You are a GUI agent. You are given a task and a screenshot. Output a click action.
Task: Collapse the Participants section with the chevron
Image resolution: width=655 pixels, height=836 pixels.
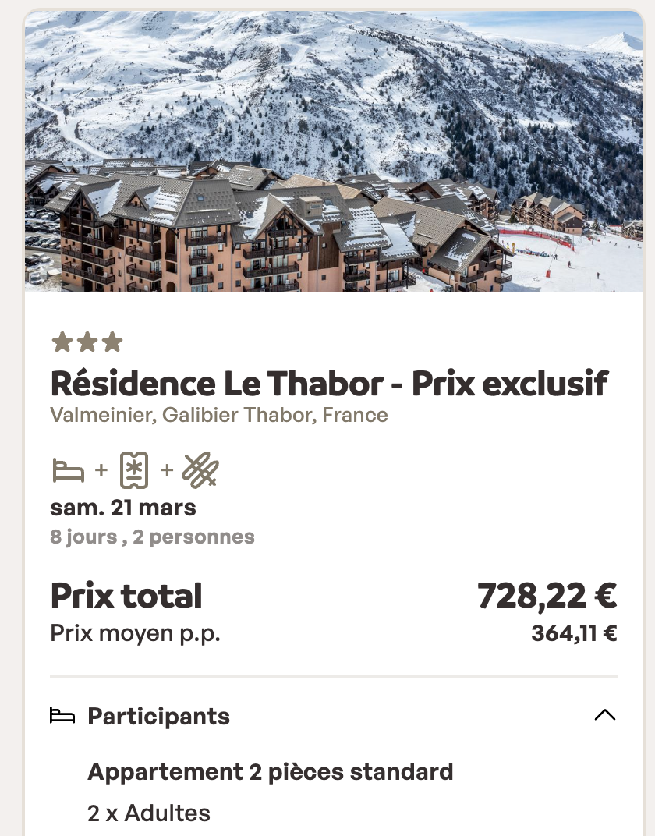pos(605,715)
